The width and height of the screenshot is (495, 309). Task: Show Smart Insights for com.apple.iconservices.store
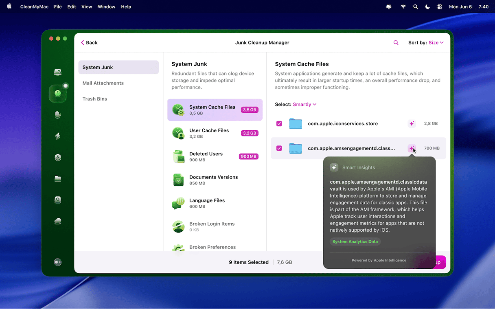[x=412, y=124]
